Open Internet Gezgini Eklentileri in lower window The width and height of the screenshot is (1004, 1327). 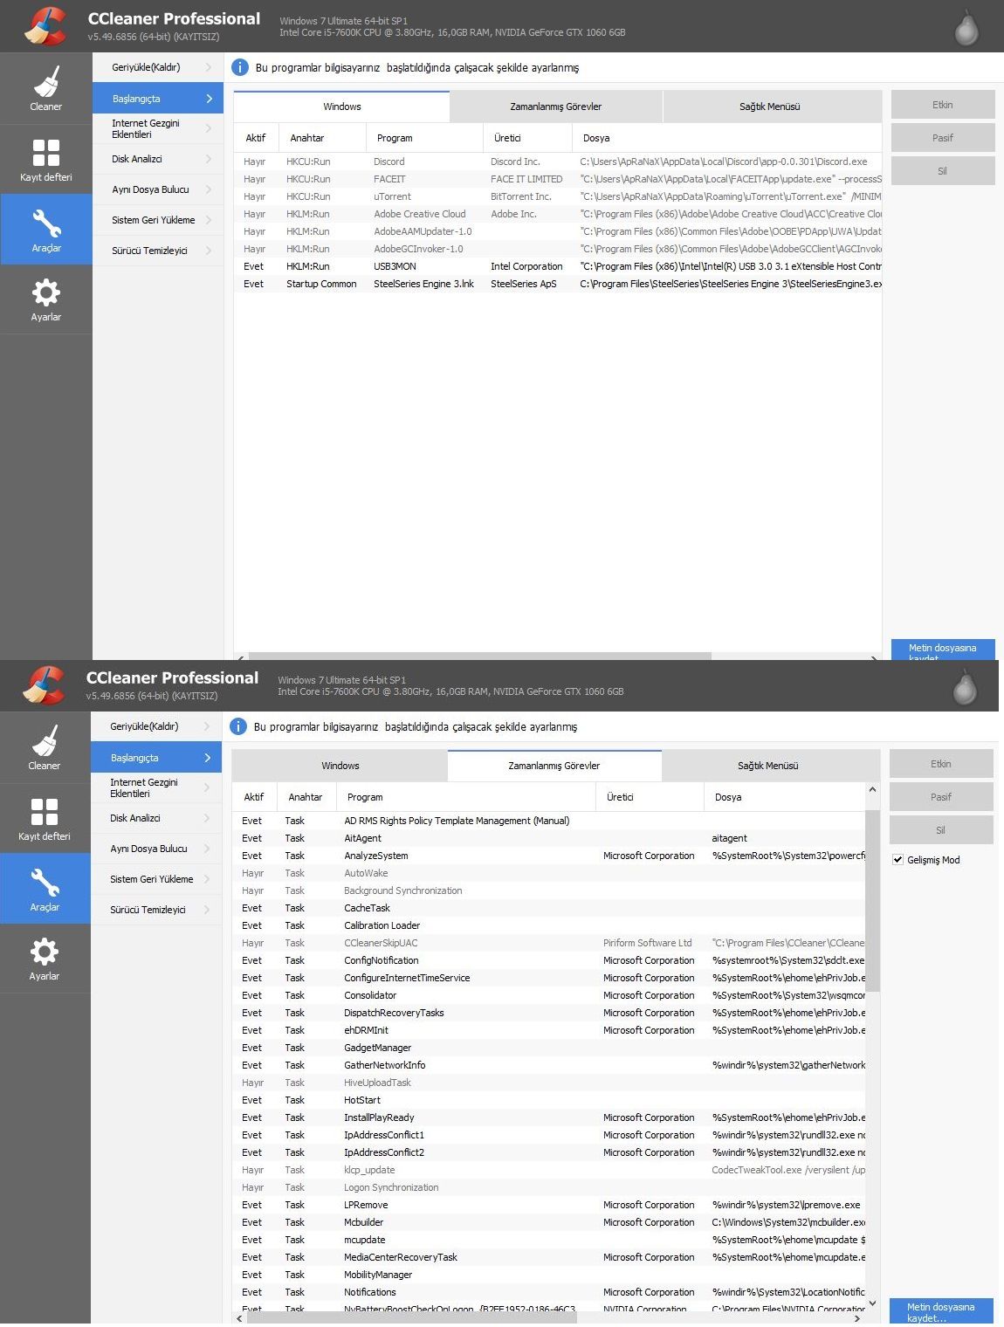pos(156,787)
